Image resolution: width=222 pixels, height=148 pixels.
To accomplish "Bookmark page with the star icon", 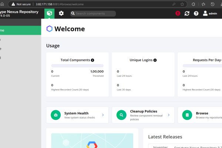I will tap(182, 4).
